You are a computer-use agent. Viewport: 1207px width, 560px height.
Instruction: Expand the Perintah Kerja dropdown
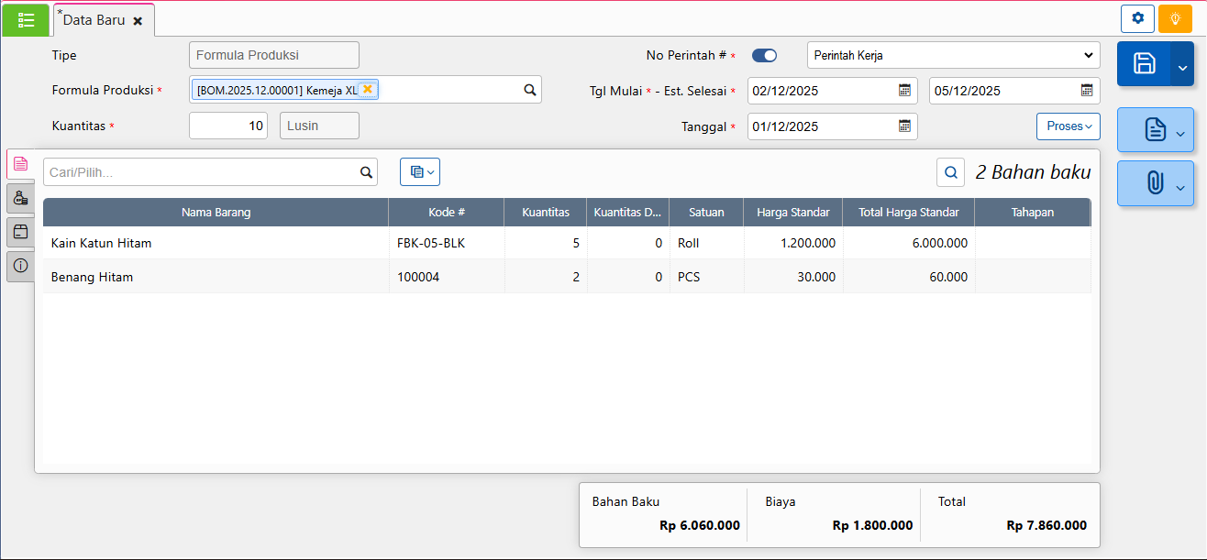coord(953,55)
